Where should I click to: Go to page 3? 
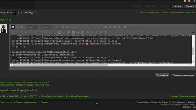click(21, 13)
